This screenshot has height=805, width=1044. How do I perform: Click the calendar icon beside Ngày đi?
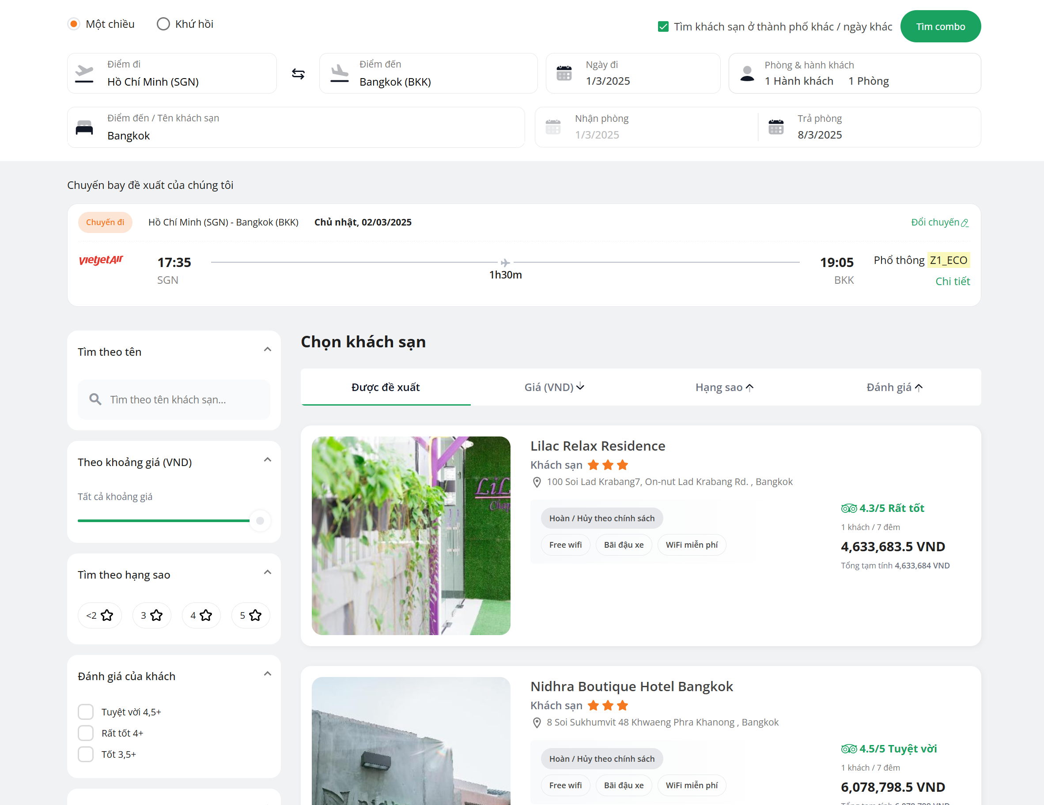point(564,74)
